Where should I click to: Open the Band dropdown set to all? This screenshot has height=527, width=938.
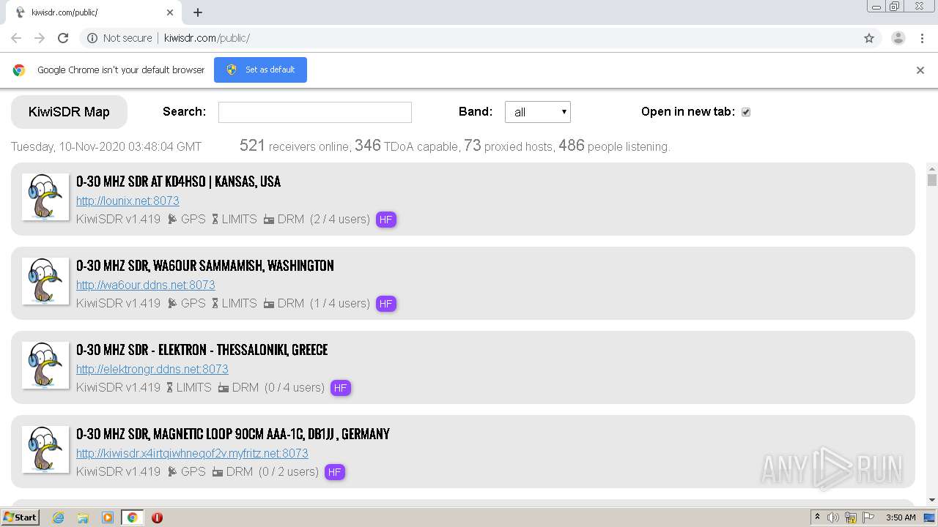538,112
